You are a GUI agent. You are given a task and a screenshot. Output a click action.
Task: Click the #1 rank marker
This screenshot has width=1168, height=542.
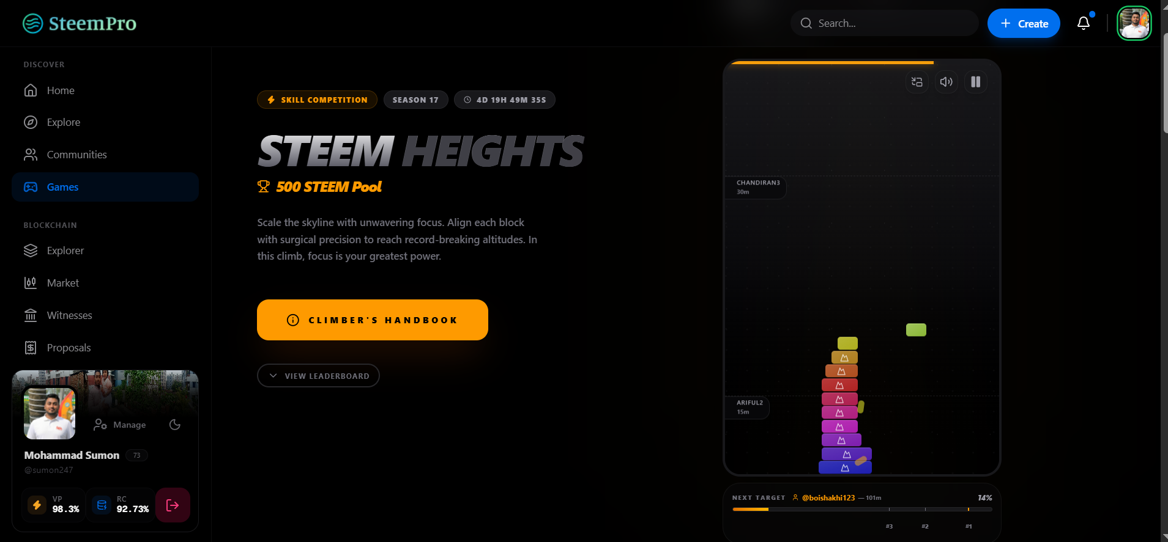[x=969, y=526]
